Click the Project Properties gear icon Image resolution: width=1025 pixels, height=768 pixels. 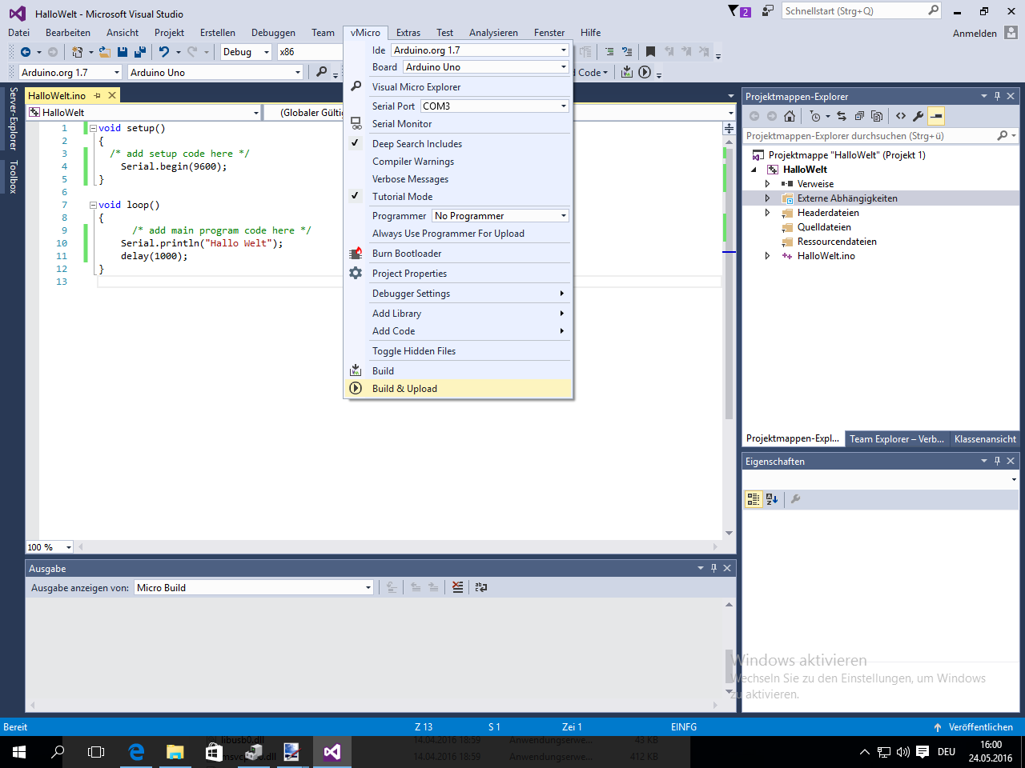[356, 274]
